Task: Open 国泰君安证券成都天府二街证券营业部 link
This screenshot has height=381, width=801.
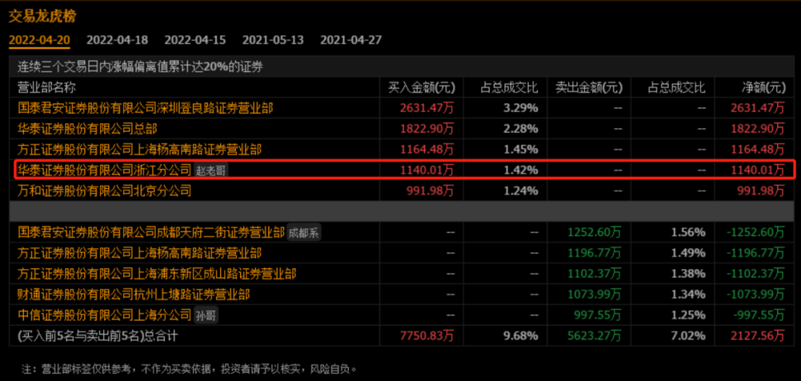Action: (151, 233)
